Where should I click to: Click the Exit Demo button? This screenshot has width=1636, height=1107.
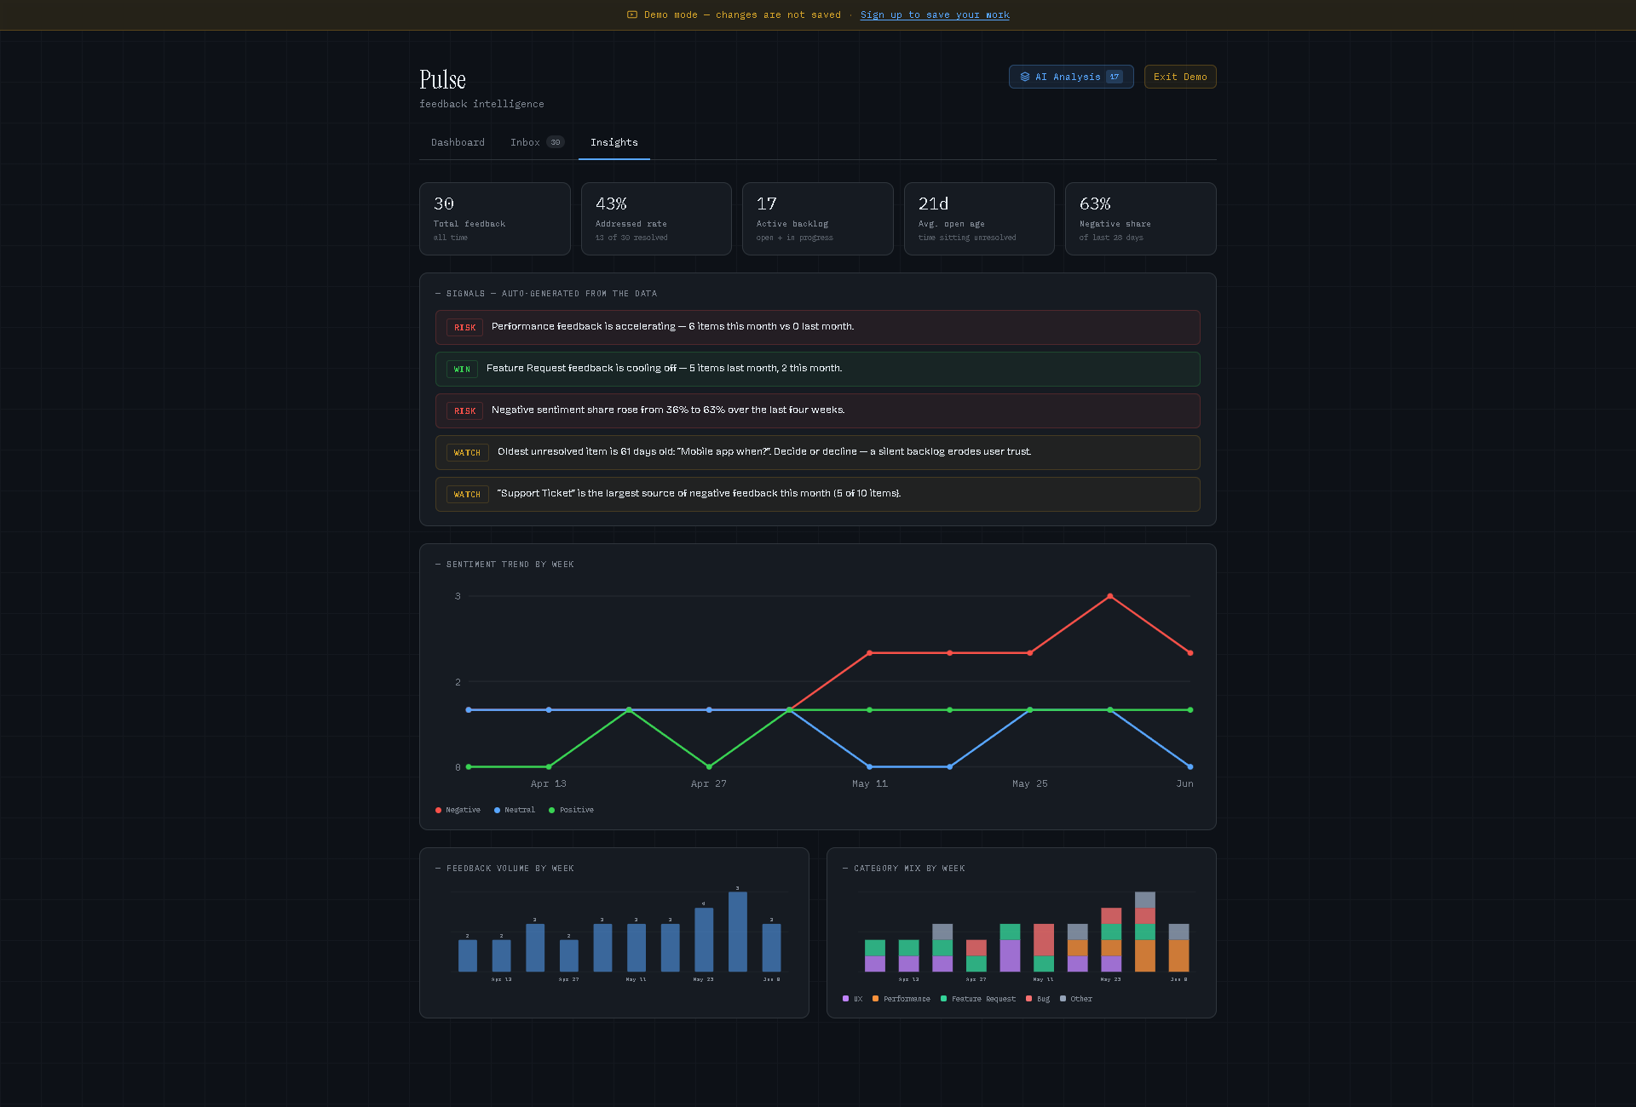tap(1180, 77)
